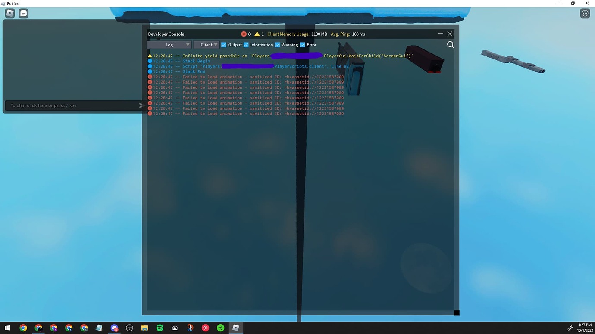Click the 'PlayerScripts.client', Line 83 log line

click(x=248, y=66)
